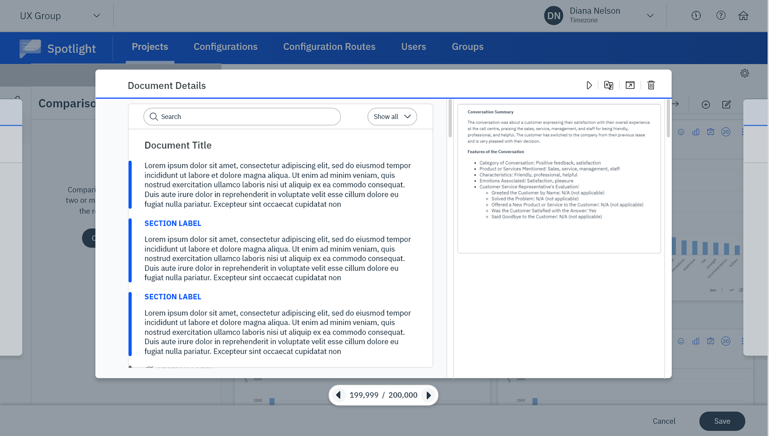Screen dimensions: 769x436
Task: Click the search magnifier icon
Action: pos(153,117)
